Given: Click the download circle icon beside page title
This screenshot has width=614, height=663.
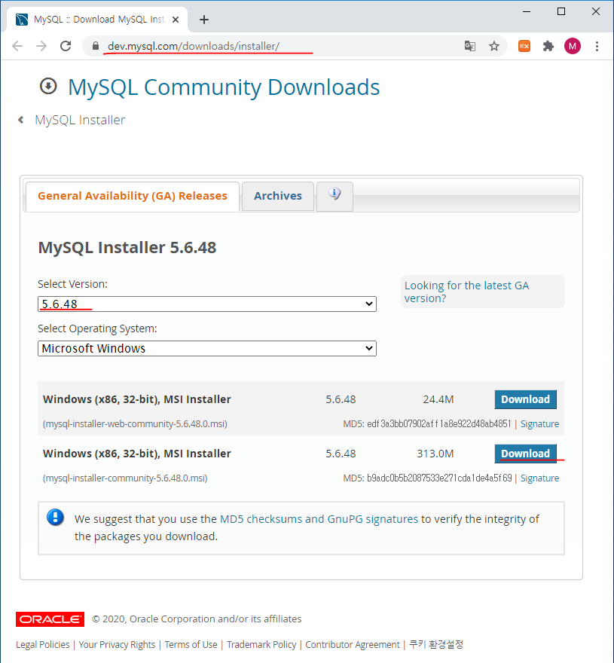Looking at the screenshot, I should [48, 86].
